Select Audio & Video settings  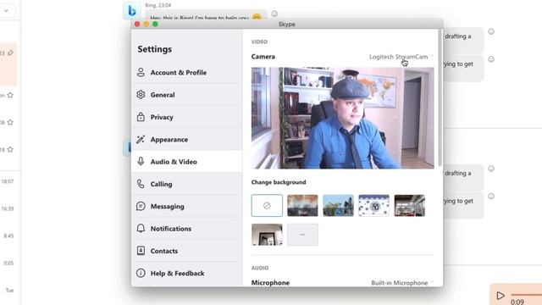[x=186, y=162]
